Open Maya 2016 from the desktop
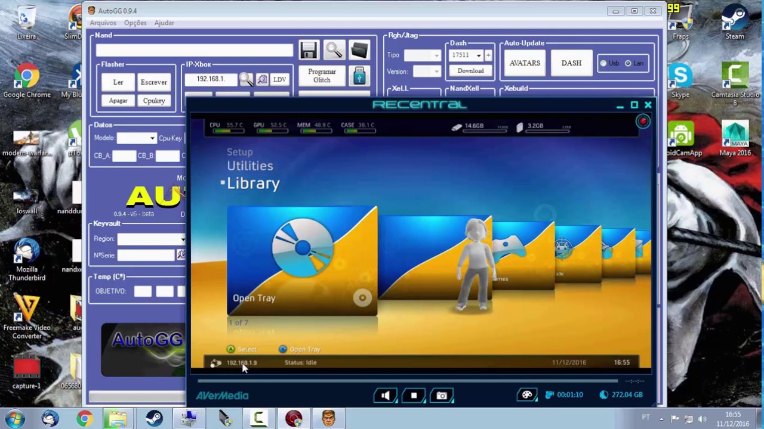Image resolution: width=764 pixels, height=429 pixels. pos(735,138)
